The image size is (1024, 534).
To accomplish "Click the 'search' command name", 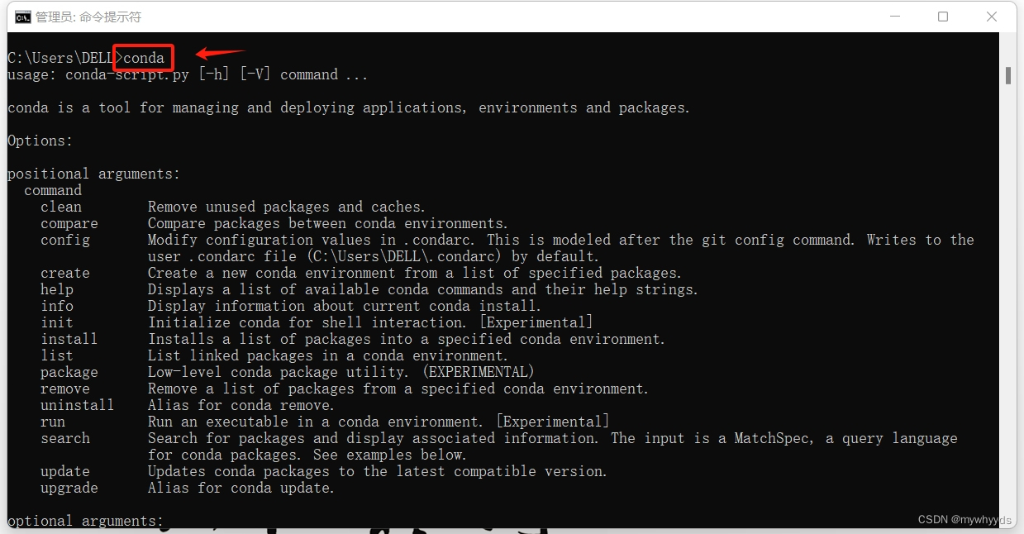I will 65,438.
